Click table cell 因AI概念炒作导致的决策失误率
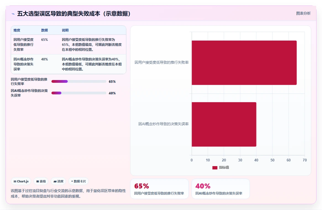 pos(23,64)
